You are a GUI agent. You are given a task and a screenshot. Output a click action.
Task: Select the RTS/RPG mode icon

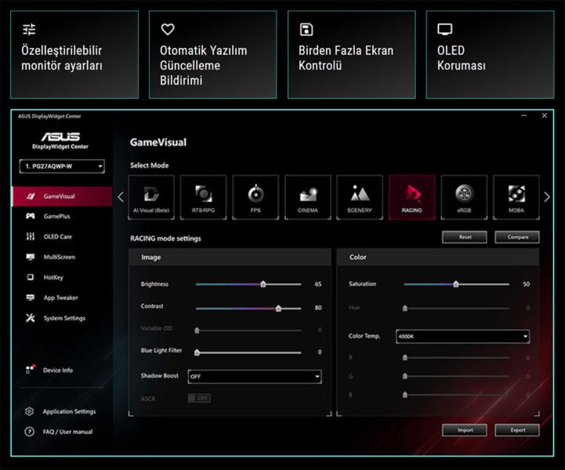tap(204, 193)
